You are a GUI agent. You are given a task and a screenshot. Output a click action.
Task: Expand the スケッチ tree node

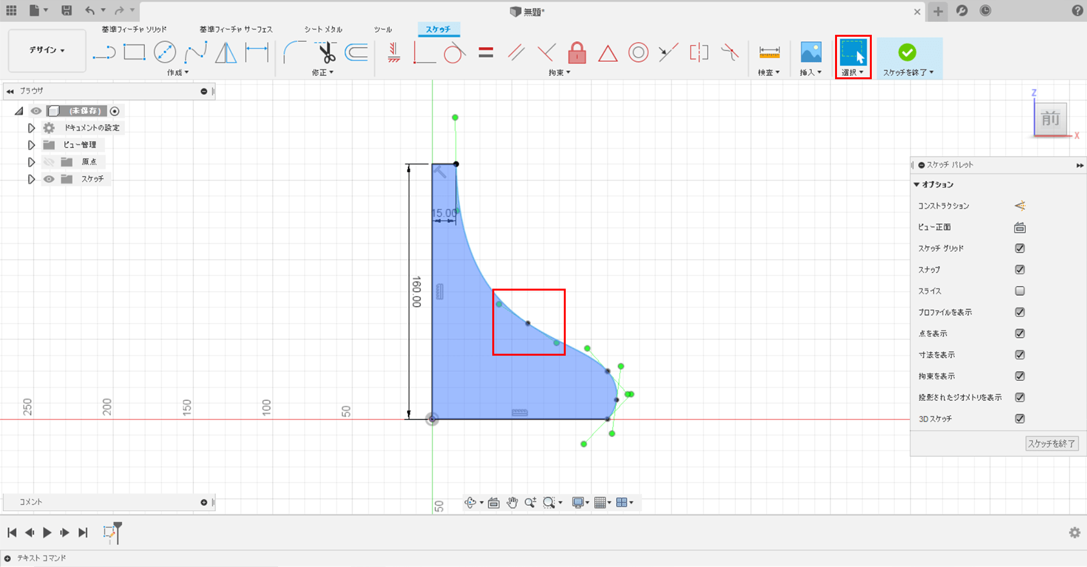click(31, 179)
